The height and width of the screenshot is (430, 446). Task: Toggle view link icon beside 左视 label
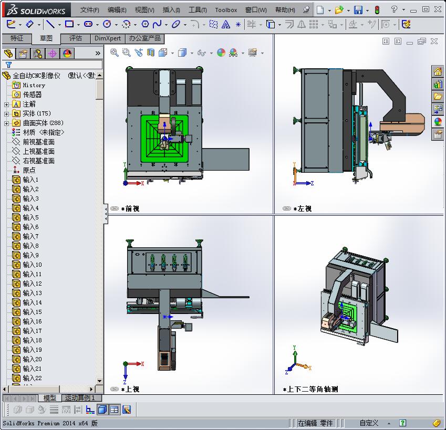287,208
